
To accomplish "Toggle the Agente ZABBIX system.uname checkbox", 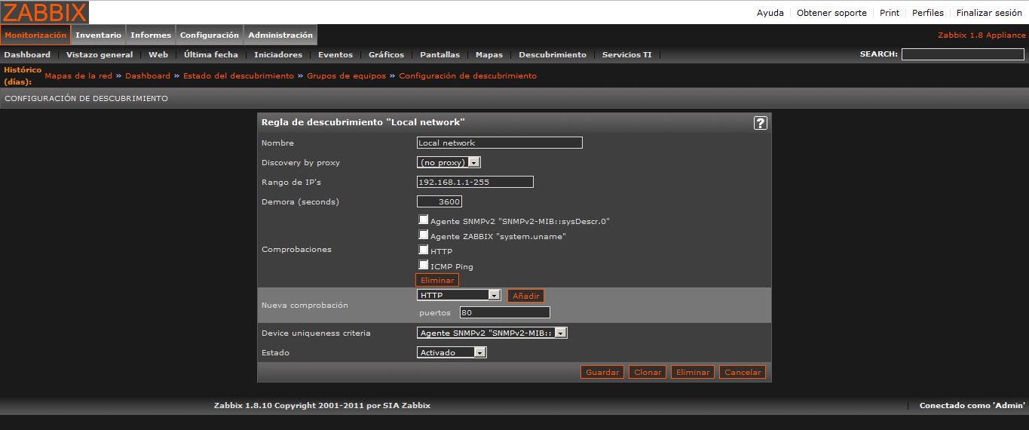I will point(424,235).
